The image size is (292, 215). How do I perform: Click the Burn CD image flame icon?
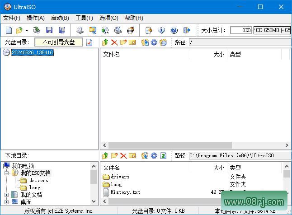coord(131,30)
